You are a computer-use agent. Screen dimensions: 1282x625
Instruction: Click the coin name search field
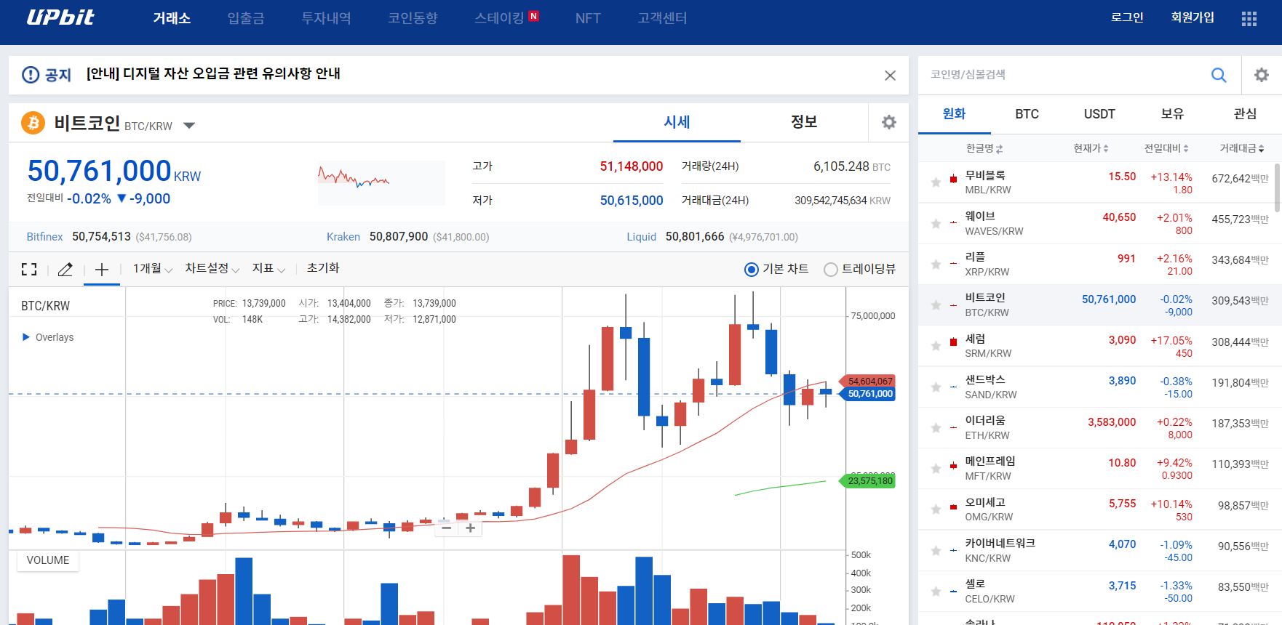click(x=1064, y=75)
